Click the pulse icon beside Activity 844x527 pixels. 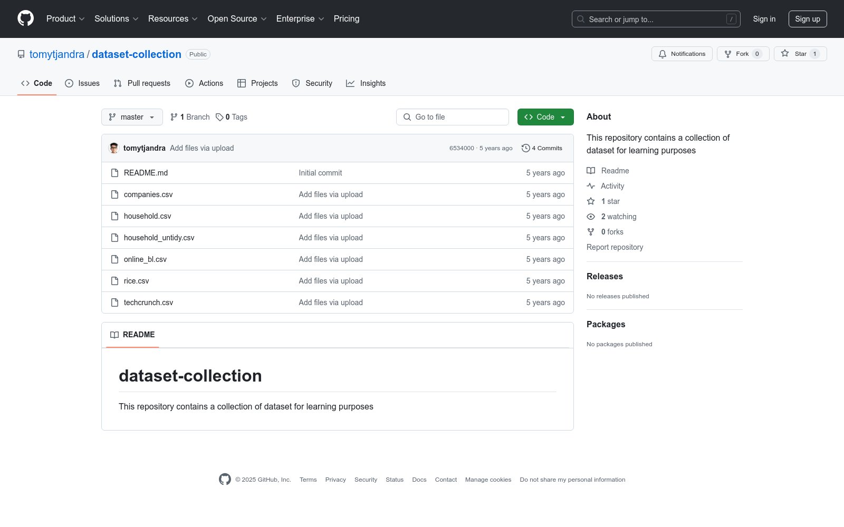[591, 186]
